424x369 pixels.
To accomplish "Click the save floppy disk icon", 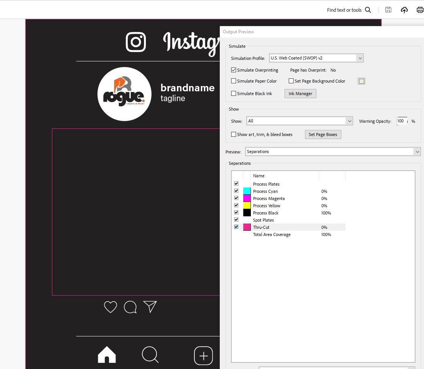I will click(x=388, y=10).
